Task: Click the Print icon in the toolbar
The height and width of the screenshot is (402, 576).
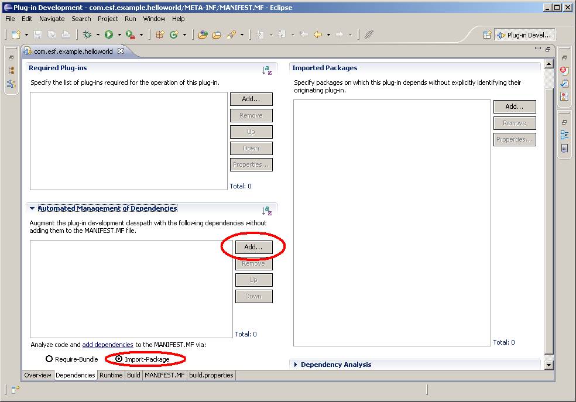Action: pos(66,35)
